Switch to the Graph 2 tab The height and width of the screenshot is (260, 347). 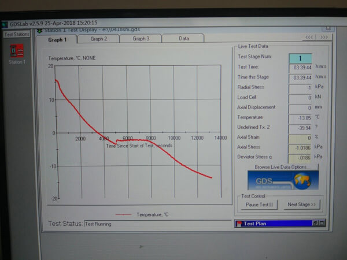[98, 39]
